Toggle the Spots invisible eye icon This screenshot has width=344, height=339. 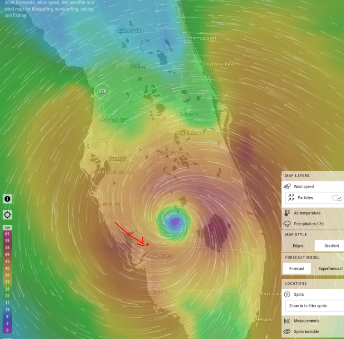point(288,331)
